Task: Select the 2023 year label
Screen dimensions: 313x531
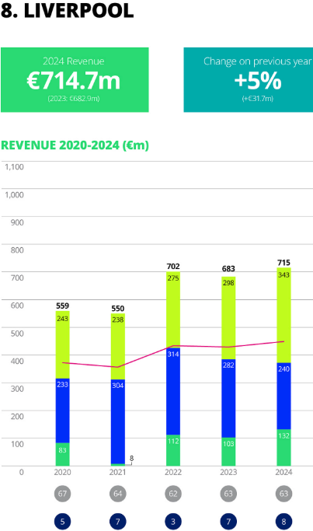Action: pos(228,472)
